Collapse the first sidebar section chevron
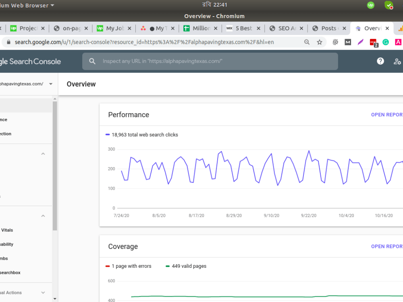403x302 pixels. tap(43, 154)
